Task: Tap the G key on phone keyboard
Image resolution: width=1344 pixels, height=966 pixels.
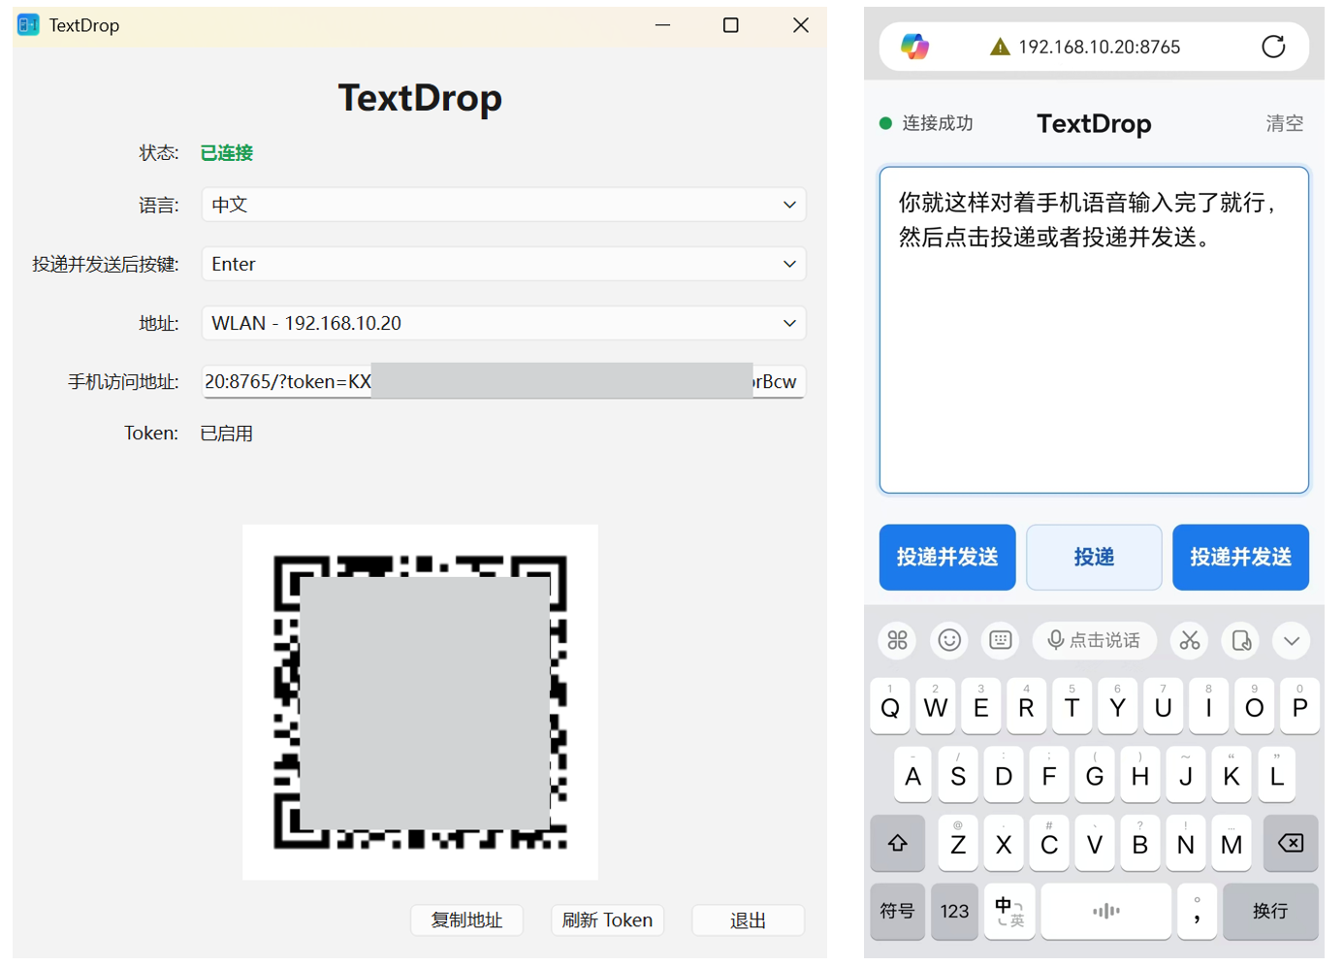Action: click(x=1095, y=775)
